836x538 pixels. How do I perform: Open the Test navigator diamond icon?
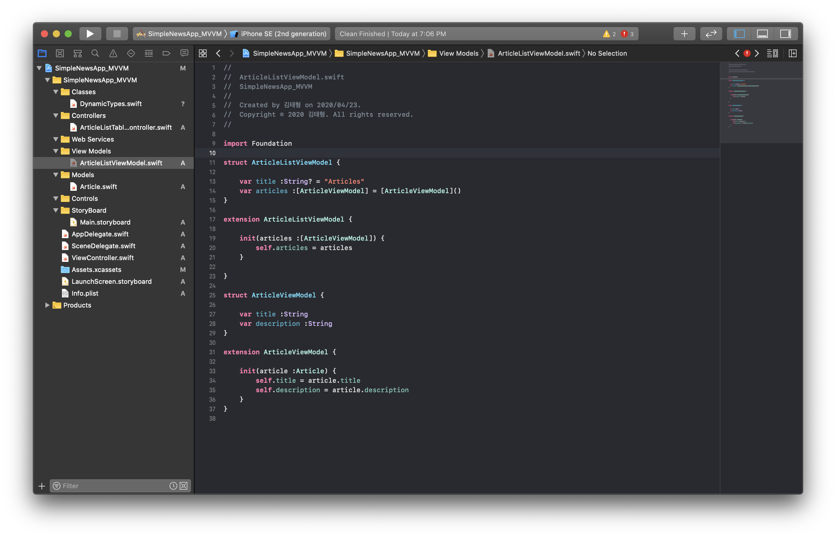tap(131, 53)
